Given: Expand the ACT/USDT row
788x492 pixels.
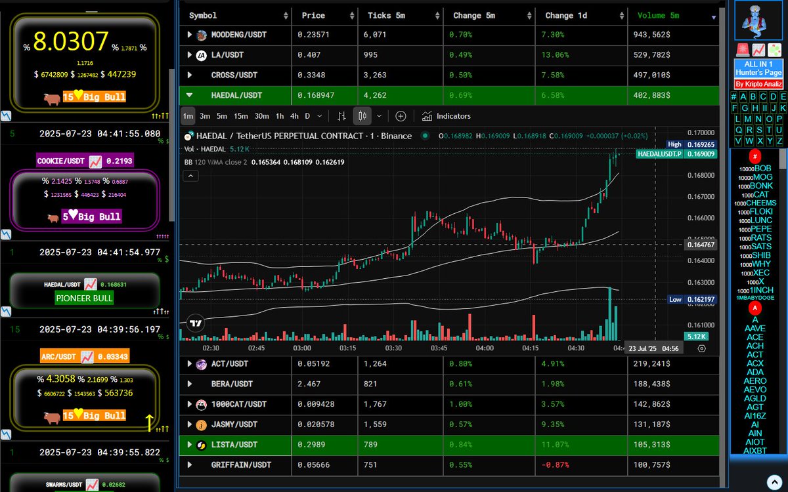Looking at the screenshot, I should point(190,363).
